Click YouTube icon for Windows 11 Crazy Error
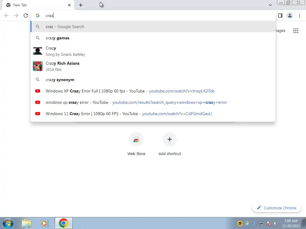This screenshot has height=229, width=306. [38, 114]
